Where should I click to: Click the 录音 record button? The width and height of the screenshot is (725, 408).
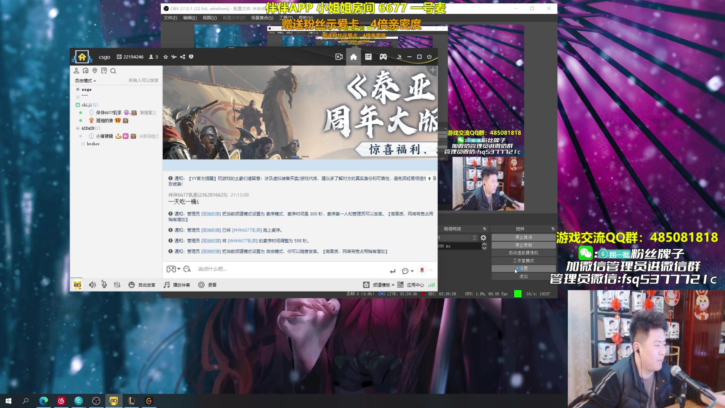(x=207, y=285)
